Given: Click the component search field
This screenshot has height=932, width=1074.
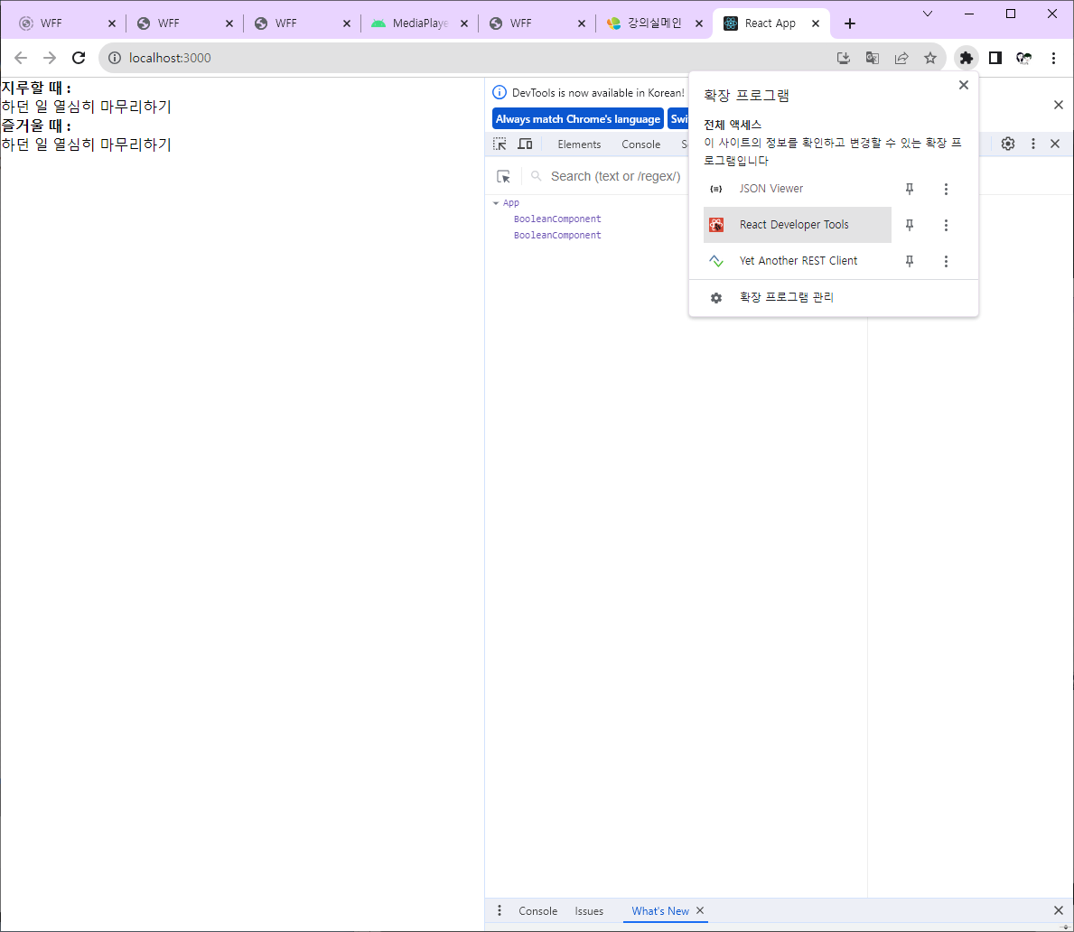Looking at the screenshot, I should point(615,177).
